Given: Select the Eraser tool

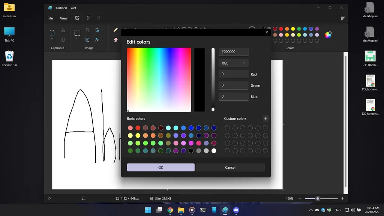Looking at the screenshot, I should [x=115, y=40].
